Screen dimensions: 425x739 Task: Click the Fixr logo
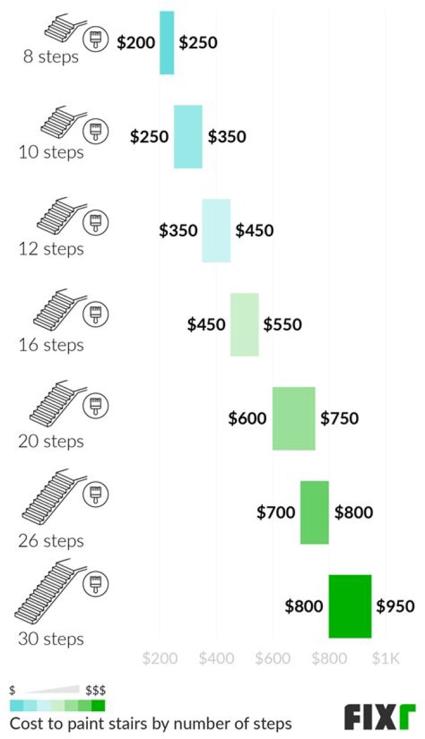pyautogui.click(x=380, y=716)
